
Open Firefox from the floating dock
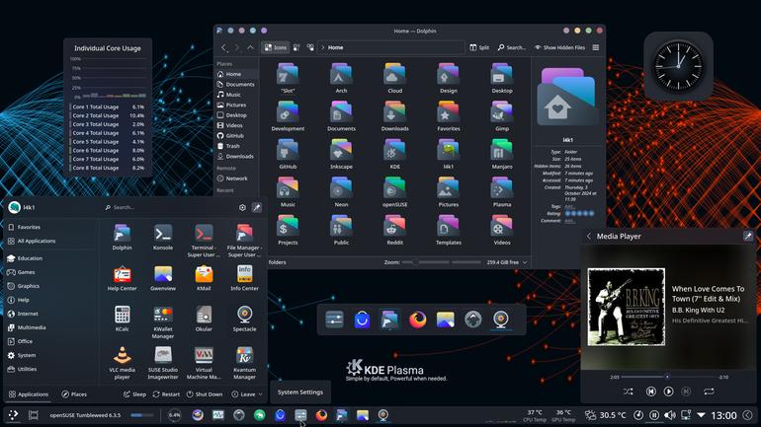click(x=417, y=320)
